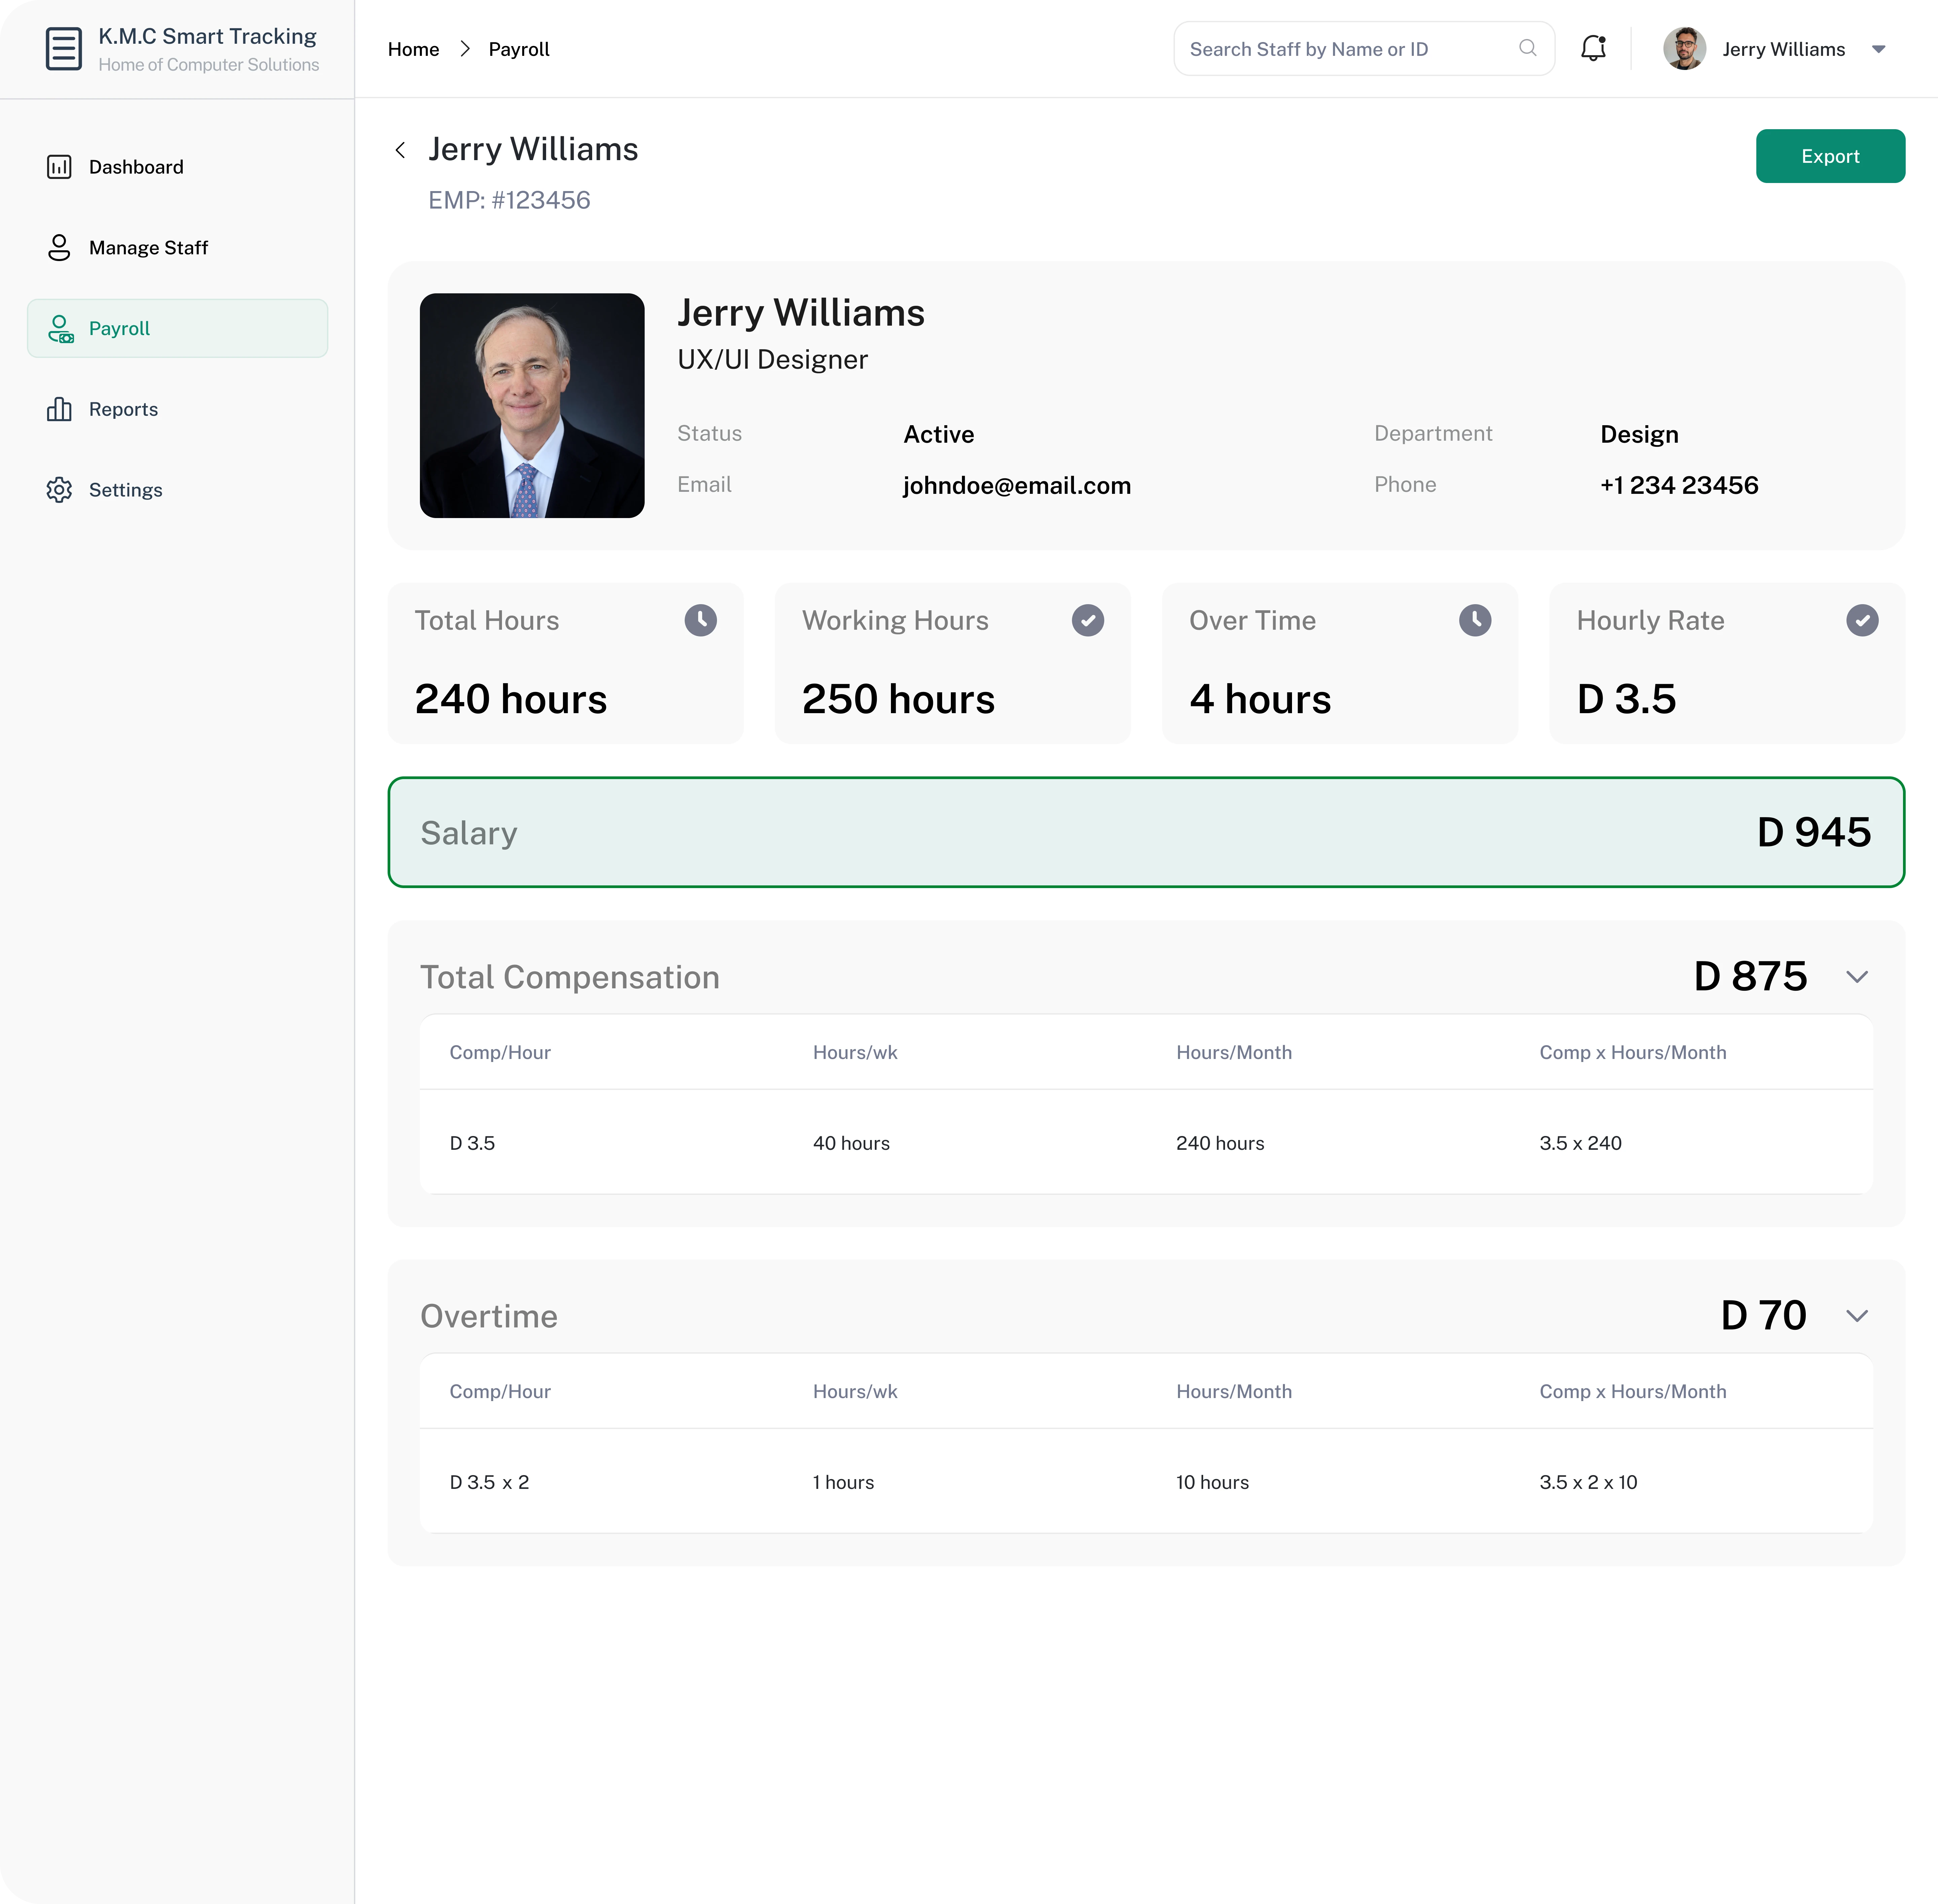The height and width of the screenshot is (1904, 1938).
Task: Click the notification bell icon
Action: coord(1593,48)
